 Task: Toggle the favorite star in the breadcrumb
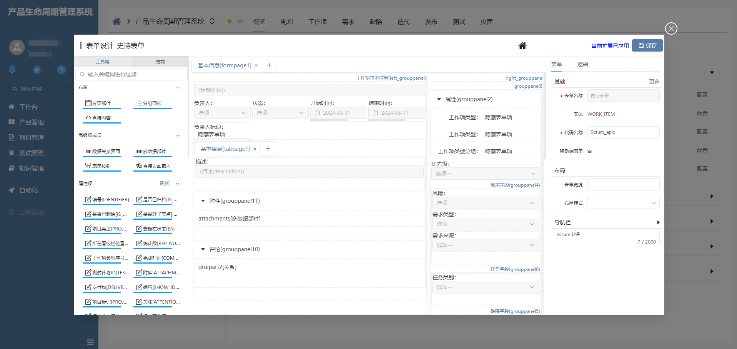(x=229, y=22)
